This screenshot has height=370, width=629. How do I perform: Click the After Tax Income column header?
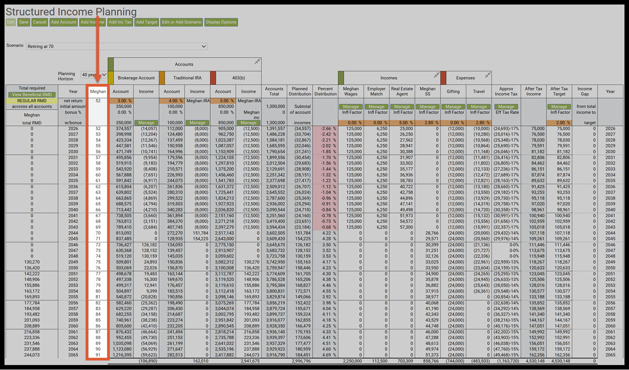(533, 91)
